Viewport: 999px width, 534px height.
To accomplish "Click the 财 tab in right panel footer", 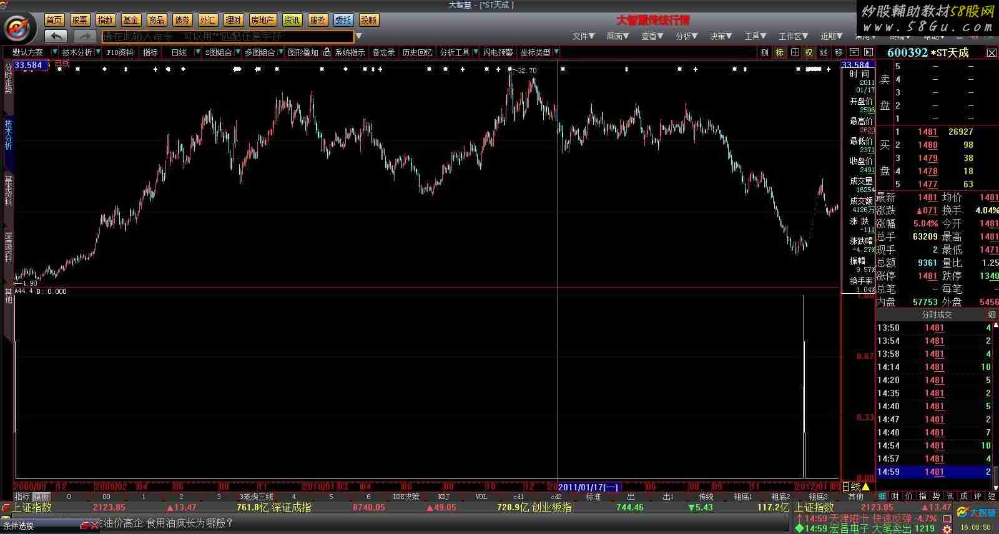I will coord(895,497).
